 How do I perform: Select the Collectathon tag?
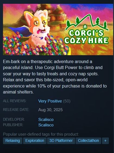[88, 141]
